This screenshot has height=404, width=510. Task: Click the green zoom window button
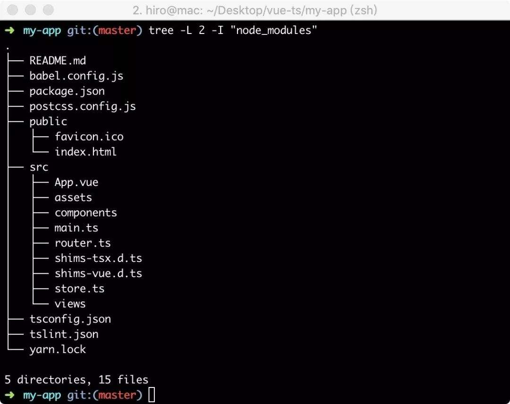[48, 10]
